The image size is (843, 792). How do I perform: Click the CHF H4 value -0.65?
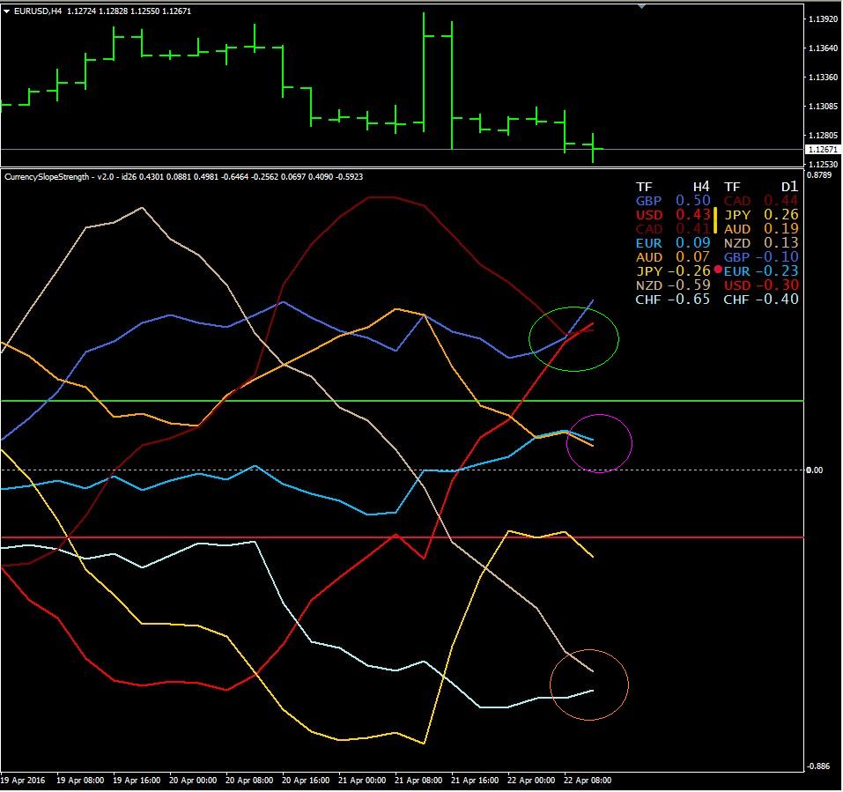(689, 299)
